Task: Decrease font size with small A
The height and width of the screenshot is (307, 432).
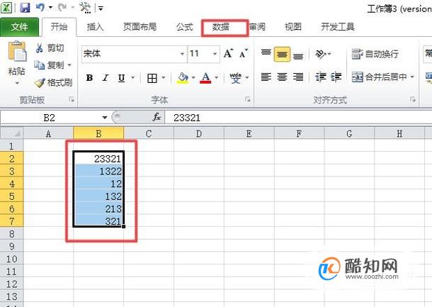Action: point(243,53)
